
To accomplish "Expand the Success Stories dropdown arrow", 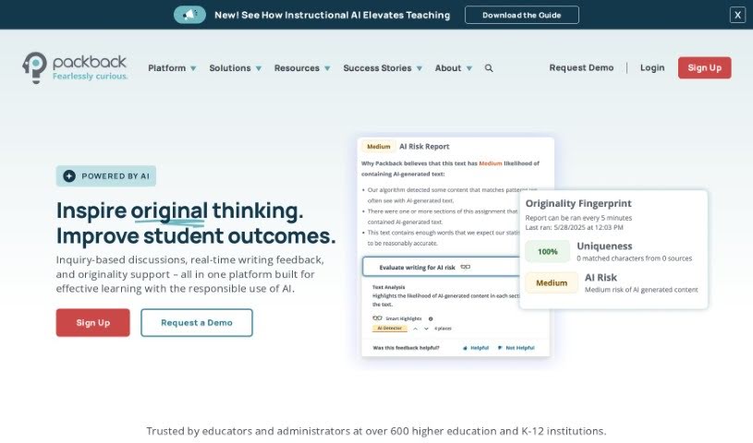I will tap(419, 68).
